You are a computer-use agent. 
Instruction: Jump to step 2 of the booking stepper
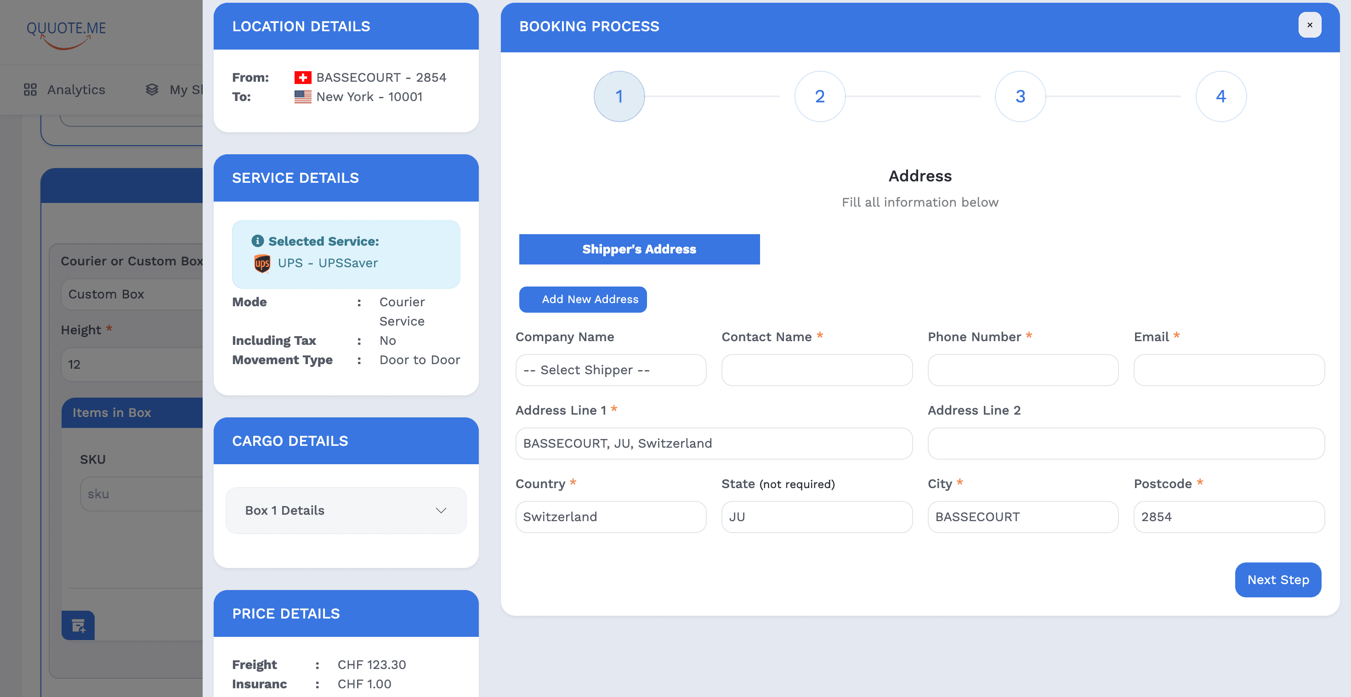click(820, 96)
